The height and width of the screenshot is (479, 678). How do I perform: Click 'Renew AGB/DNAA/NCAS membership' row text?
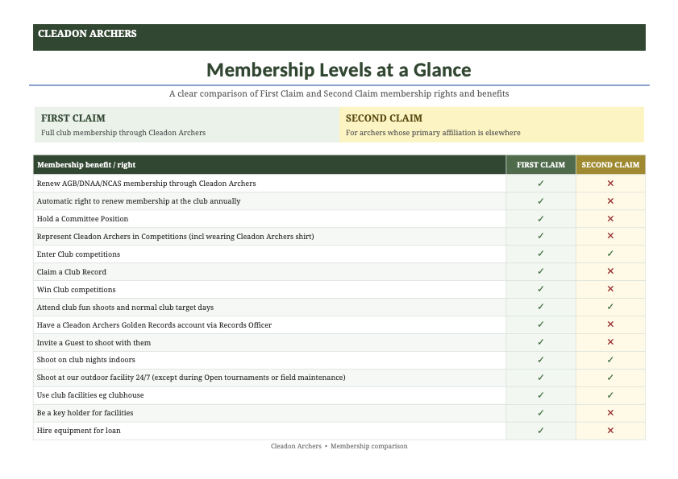[146, 183]
